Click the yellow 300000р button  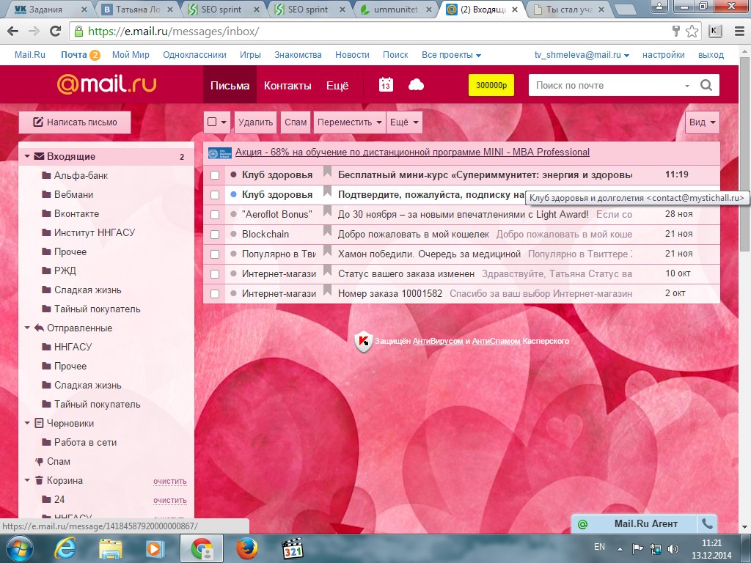(x=491, y=85)
